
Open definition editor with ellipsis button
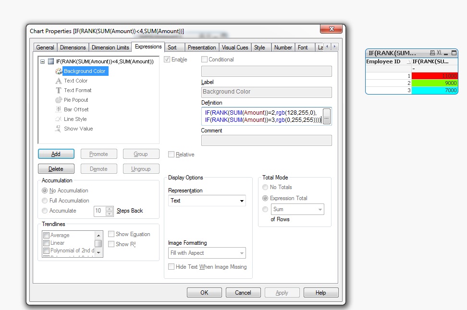[x=326, y=116]
